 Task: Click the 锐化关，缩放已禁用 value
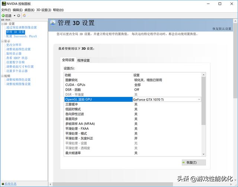coord(148,80)
